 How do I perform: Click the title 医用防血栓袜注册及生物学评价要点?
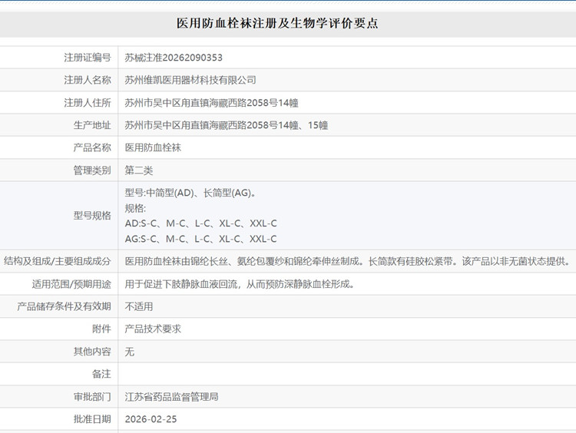pos(277,24)
